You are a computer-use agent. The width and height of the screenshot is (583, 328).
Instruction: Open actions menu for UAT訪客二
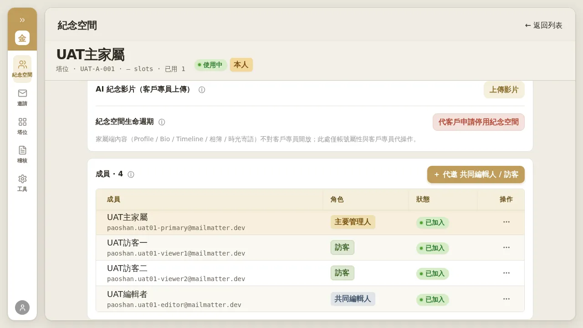(x=506, y=273)
